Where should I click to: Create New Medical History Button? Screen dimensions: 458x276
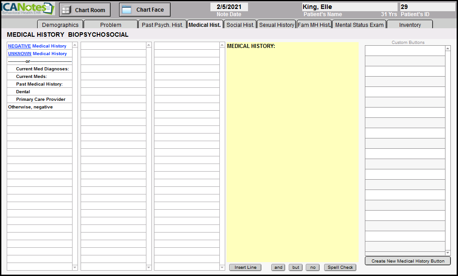tap(408, 261)
